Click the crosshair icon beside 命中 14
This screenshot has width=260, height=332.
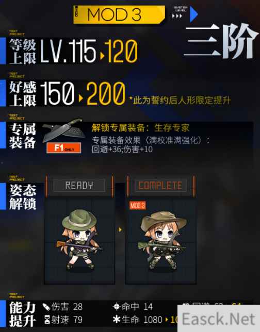pos(117,306)
